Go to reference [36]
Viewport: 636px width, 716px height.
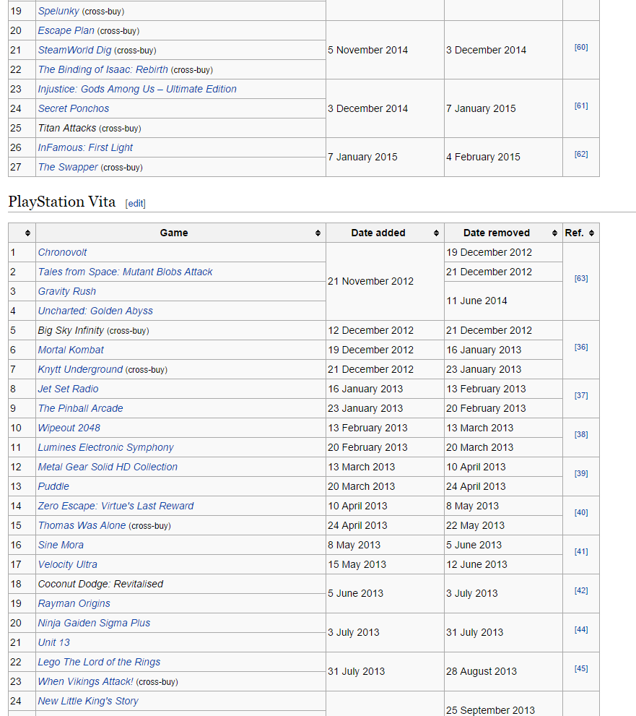[581, 347]
